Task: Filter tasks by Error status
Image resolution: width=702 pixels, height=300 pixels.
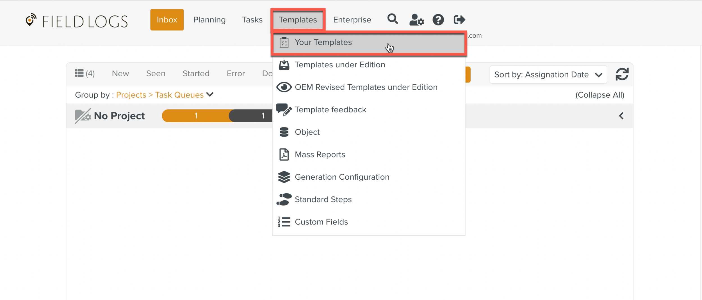Action: tap(236, 74)
